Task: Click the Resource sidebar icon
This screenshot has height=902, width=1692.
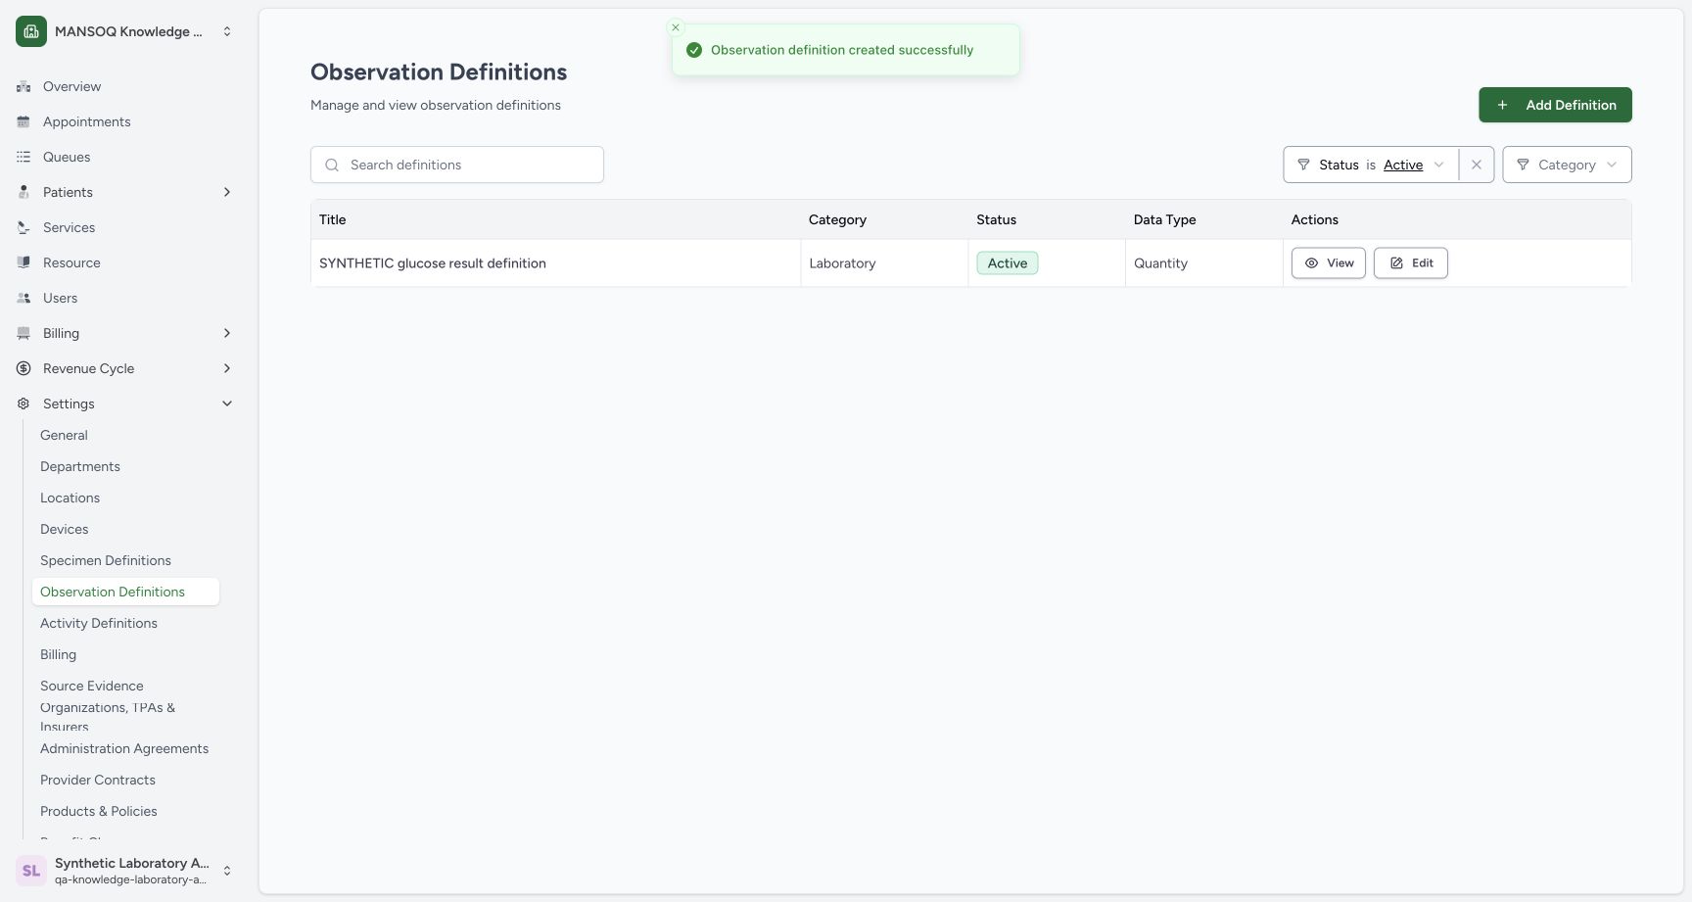Action: [x=23, y=262]
